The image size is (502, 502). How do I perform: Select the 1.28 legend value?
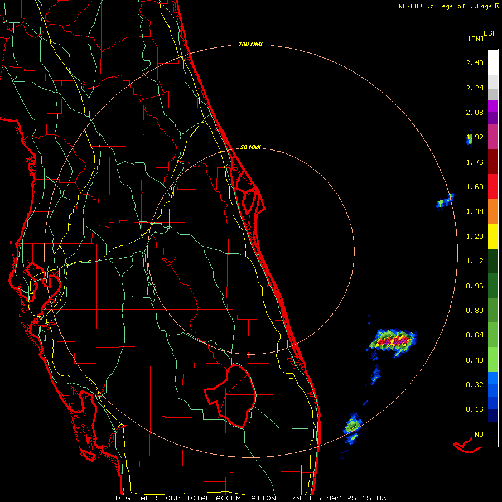pos(475,236)
